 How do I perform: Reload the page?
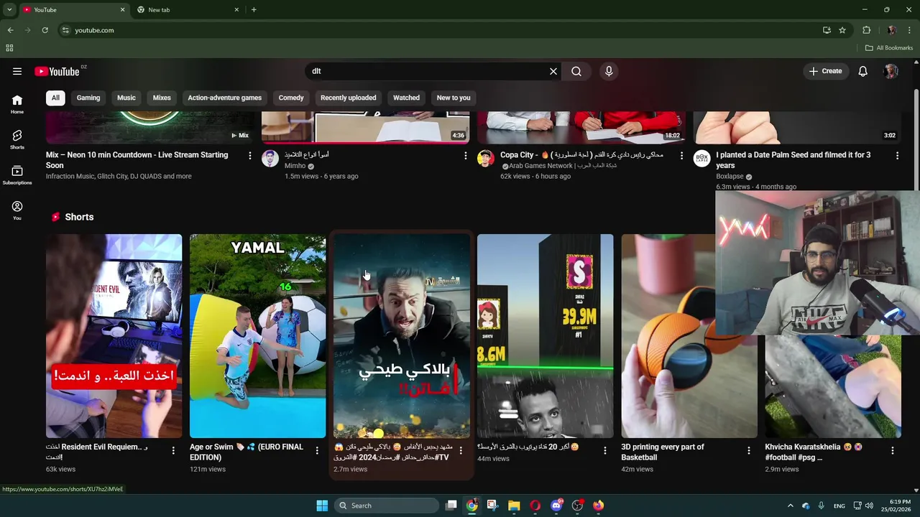[45, 30]
